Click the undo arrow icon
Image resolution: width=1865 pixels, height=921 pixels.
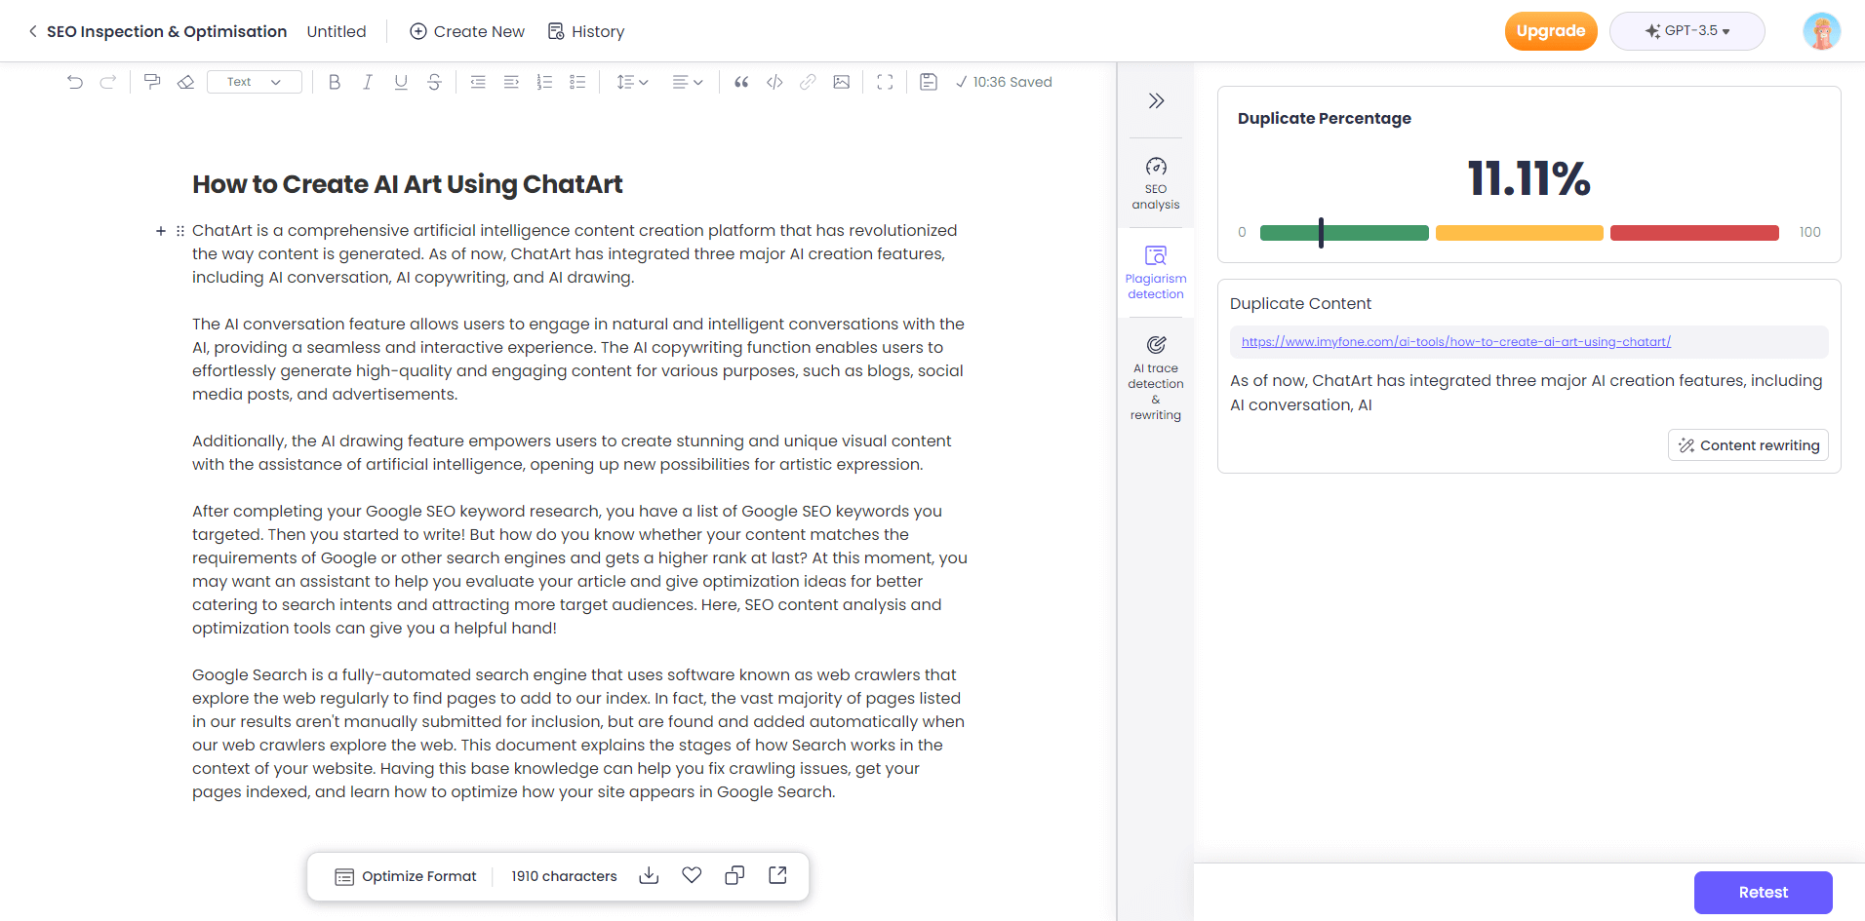pos(75,82)
